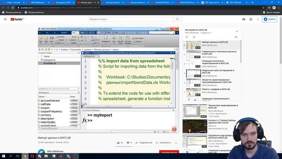Collapse the Инструменты MATLAB playlist panel
Image resolution: width=282 pixels, height=159 pixels.
(237, 31)
